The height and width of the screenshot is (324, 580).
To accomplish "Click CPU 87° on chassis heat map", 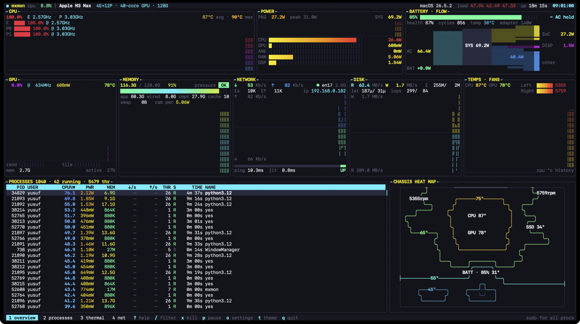I will click(x=477, y=215).
